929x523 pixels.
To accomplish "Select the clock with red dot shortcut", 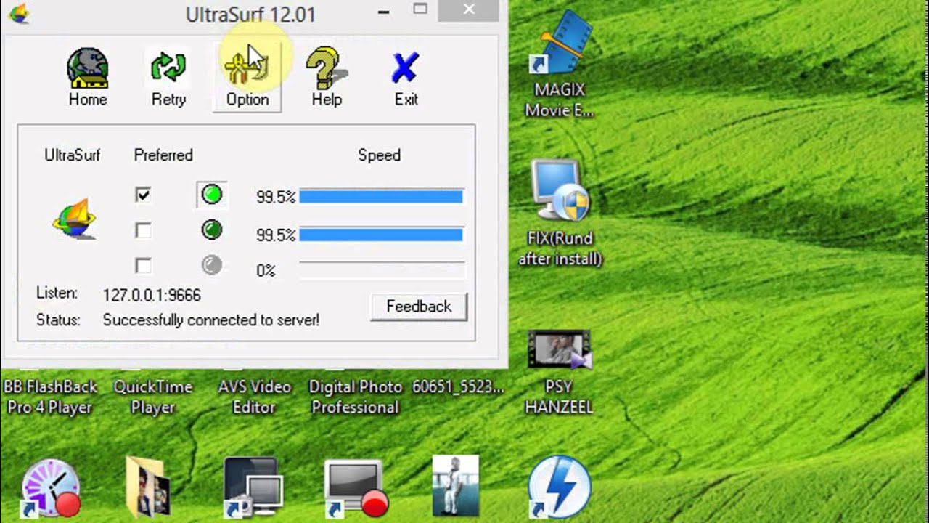I will [x=51, y=487].
